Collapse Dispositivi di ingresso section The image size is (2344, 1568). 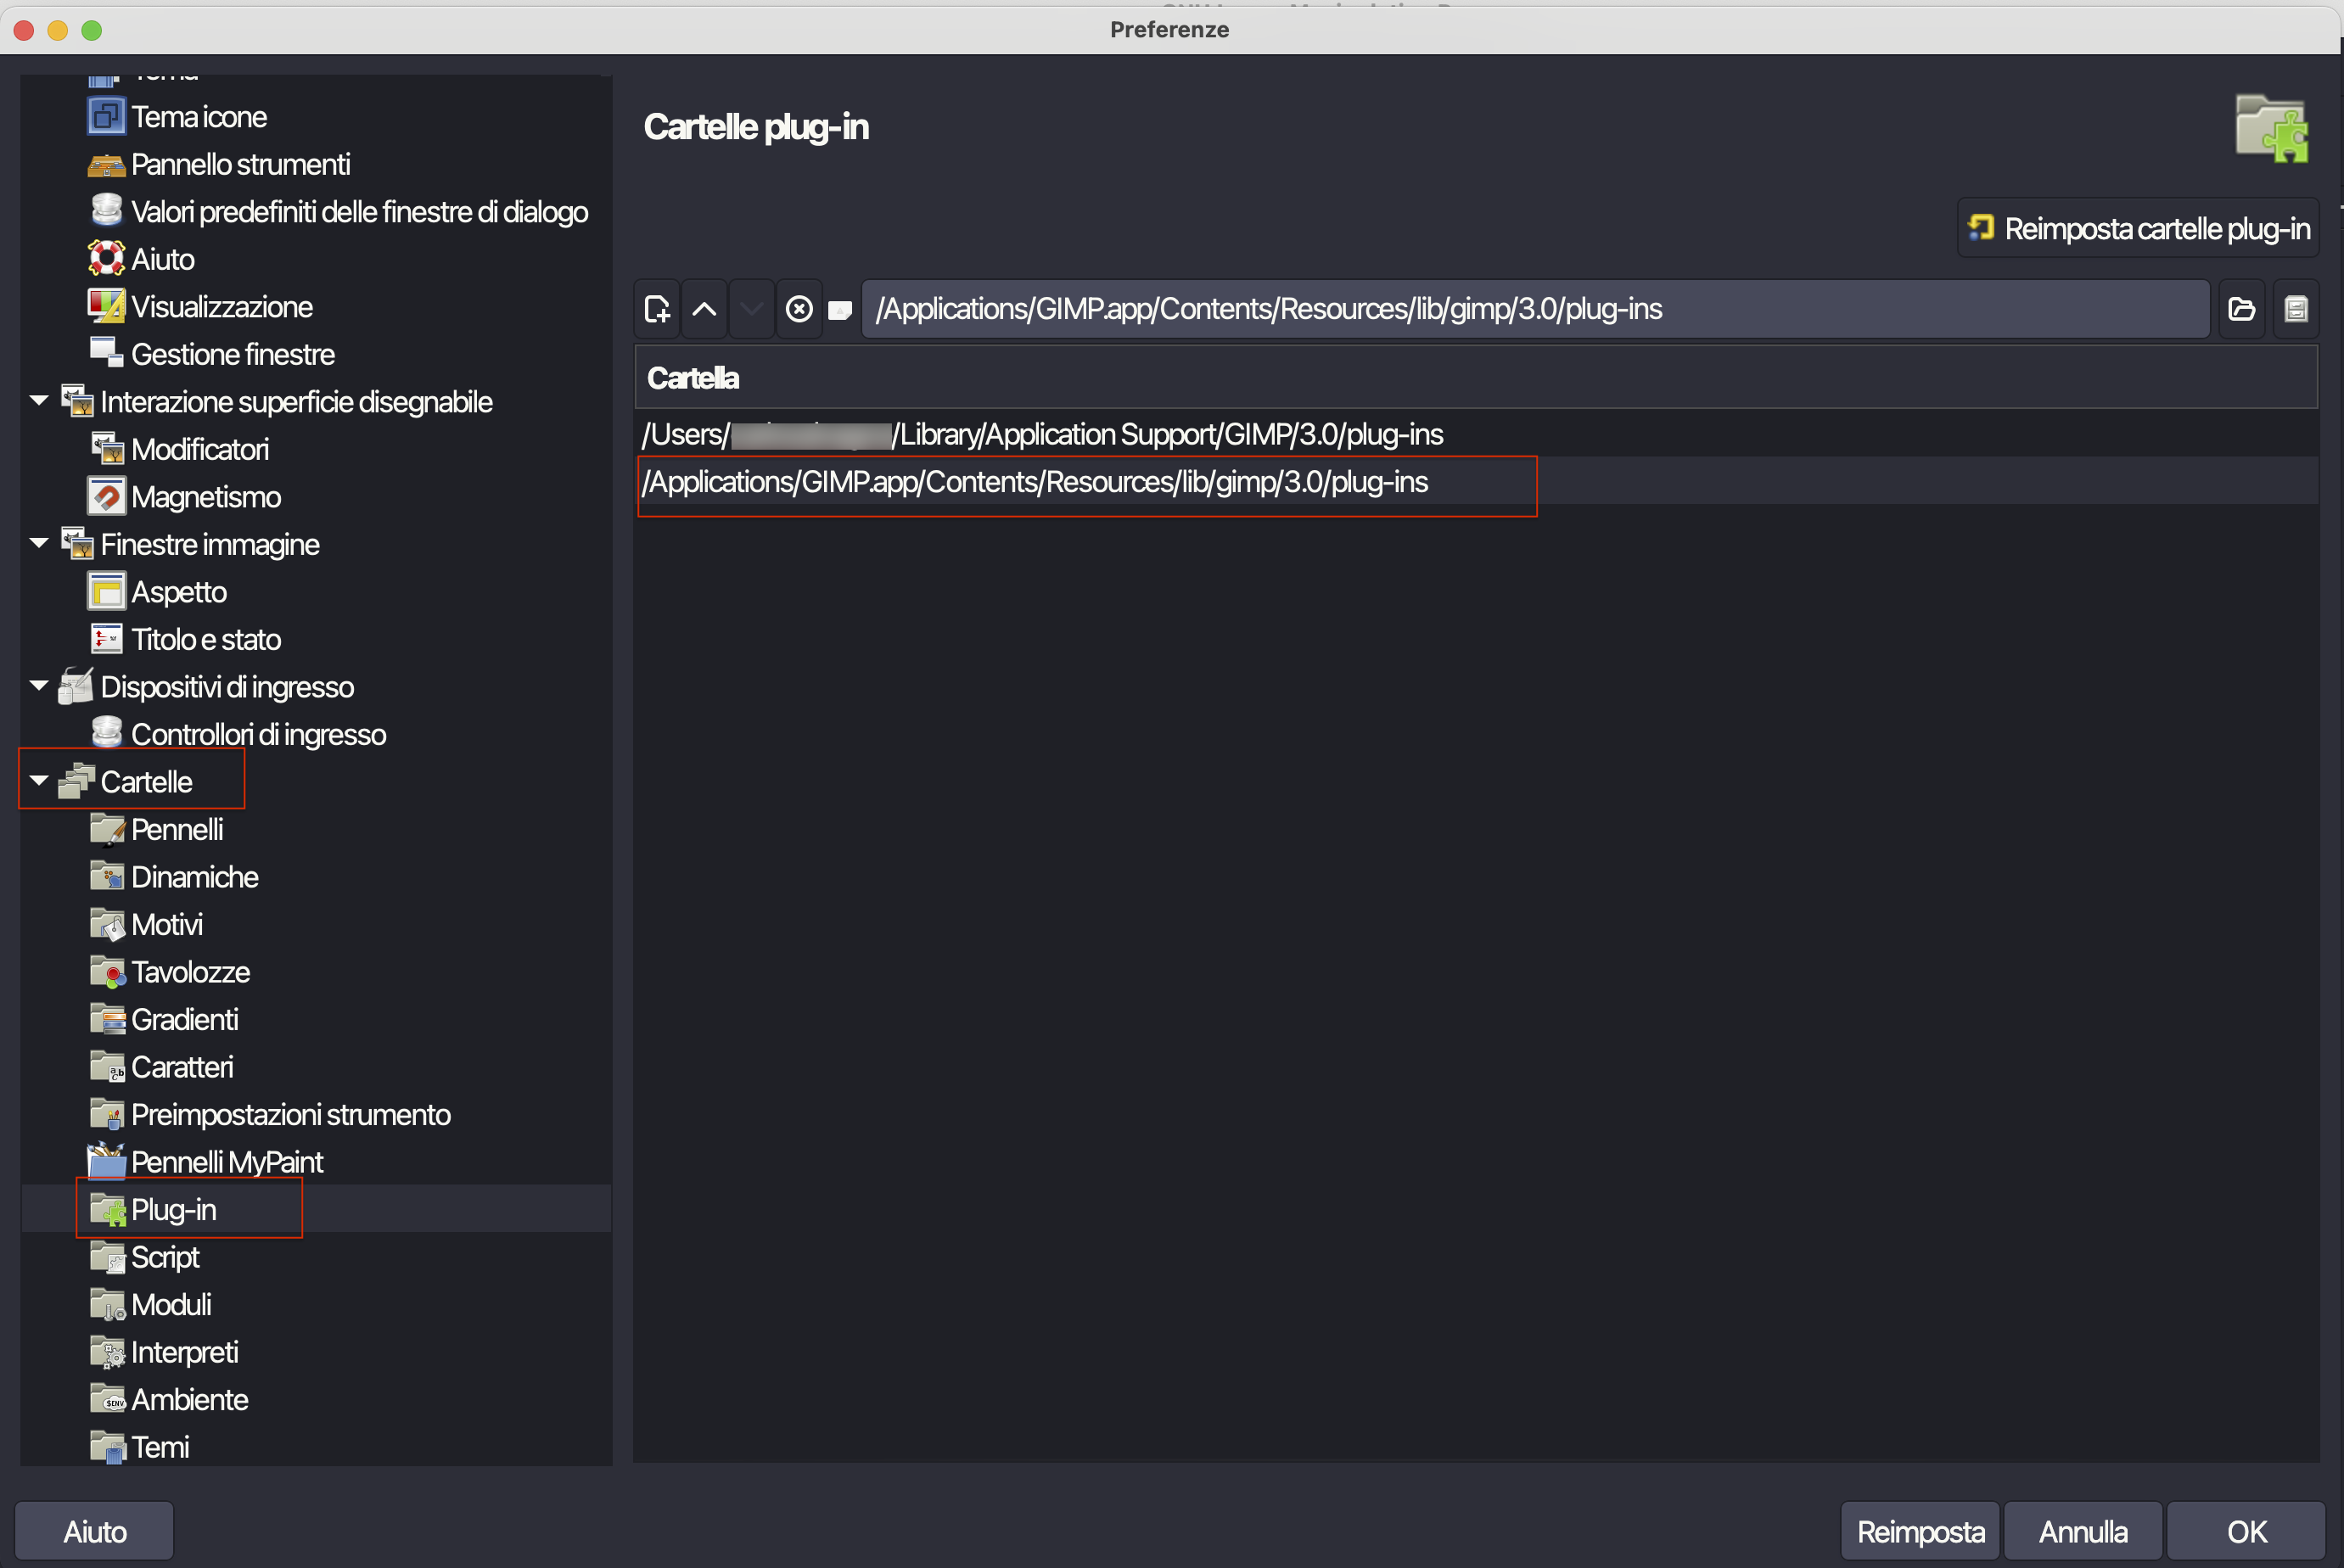(39, 686)
